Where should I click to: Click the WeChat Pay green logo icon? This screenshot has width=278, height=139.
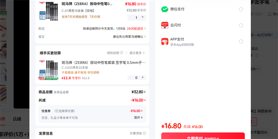tap(164, 9)
